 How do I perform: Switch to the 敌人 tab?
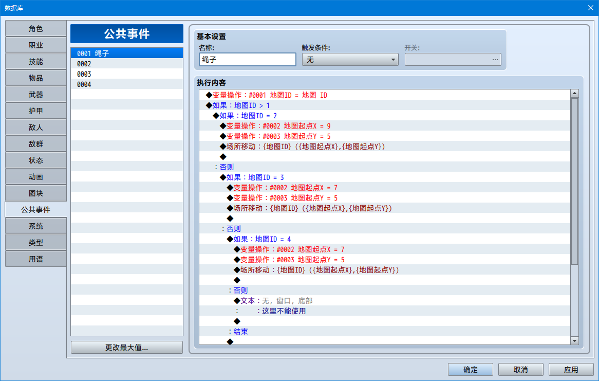pos(36,128)
